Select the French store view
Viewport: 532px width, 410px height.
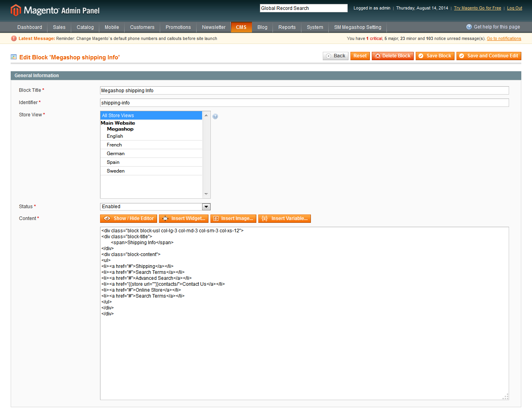coord(151,145)
